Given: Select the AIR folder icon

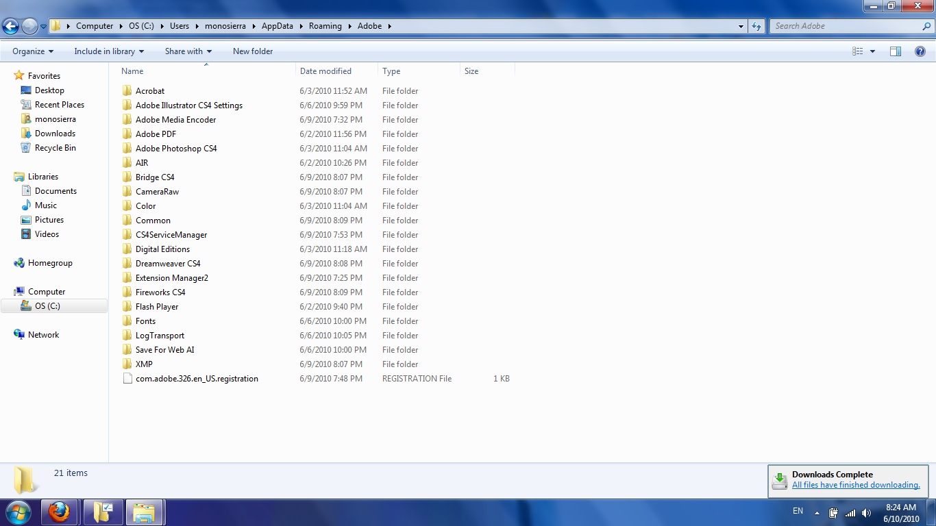Looking at the screenshot, I should point(127,163).
